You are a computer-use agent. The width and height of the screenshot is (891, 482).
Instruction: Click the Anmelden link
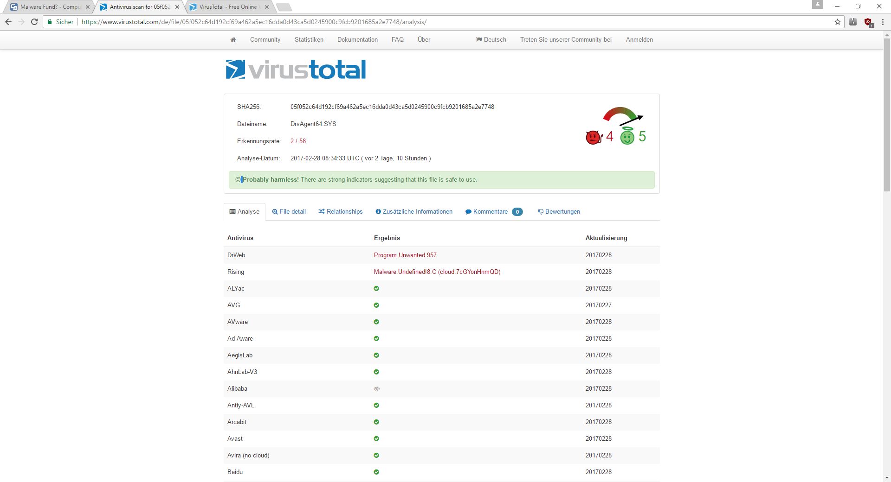pos(639,40)
